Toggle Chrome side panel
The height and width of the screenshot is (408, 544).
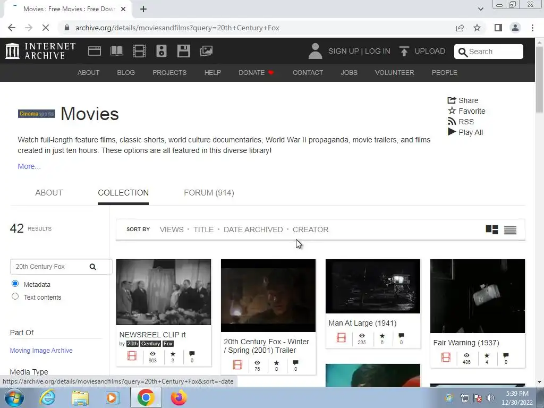coord(498,28)
